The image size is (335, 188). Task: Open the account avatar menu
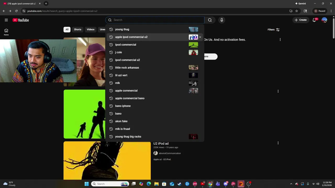point(324,20)
